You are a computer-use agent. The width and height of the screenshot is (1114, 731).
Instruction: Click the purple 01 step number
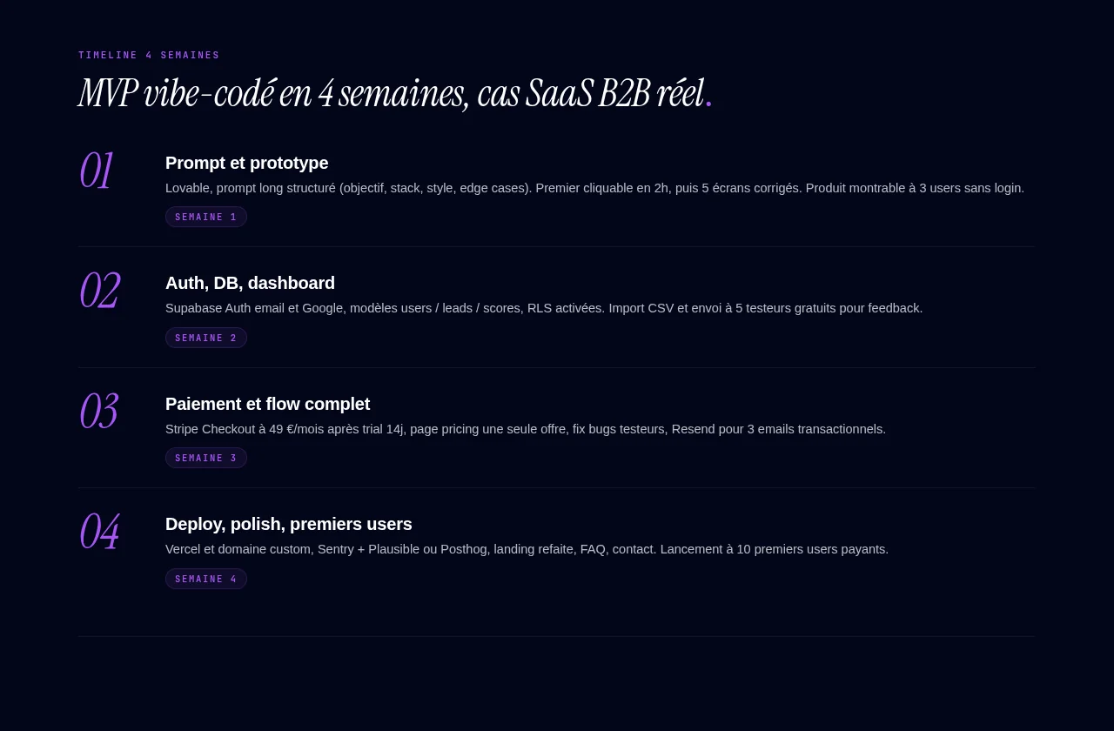coord(96,171)
